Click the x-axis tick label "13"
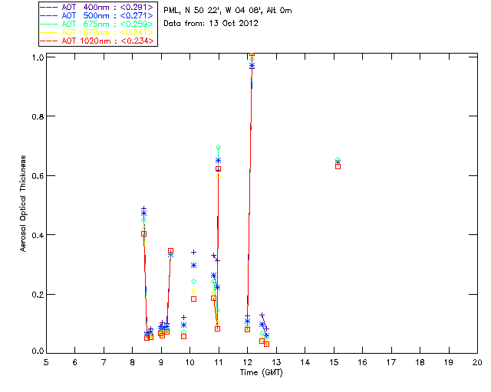This screenshot has height=392, width=491. (x=276, y=362)
